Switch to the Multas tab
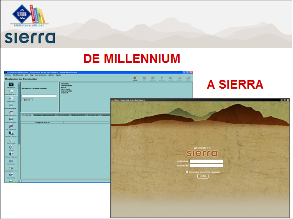The width and height of the screenshot is (293, 219). [78, 115]
